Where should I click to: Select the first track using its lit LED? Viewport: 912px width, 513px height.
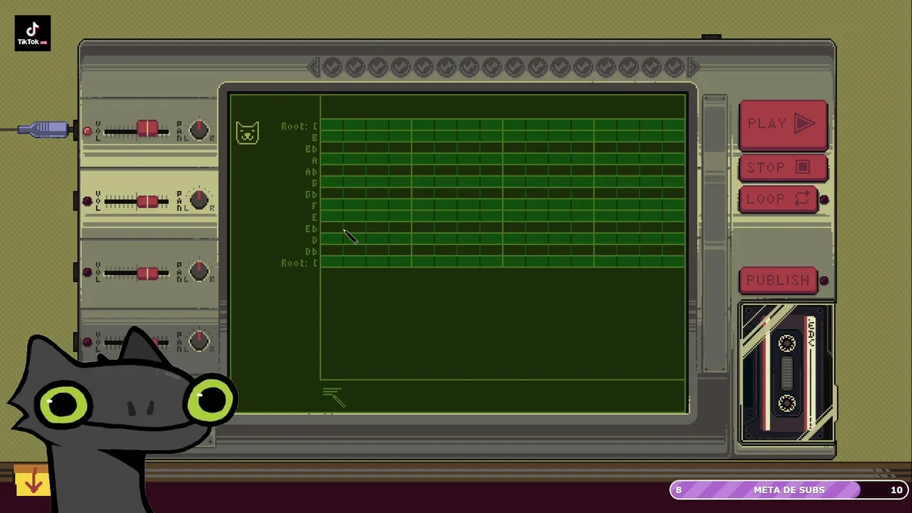[x=88, y=130]
